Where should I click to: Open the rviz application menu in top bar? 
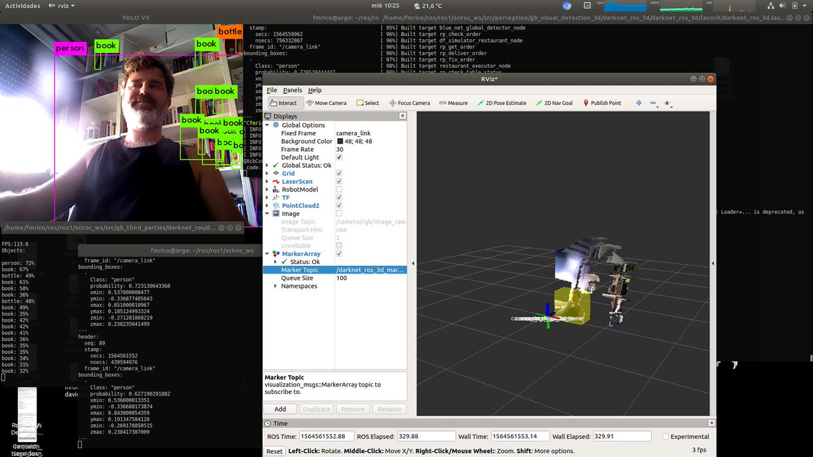tap(62, 5)
